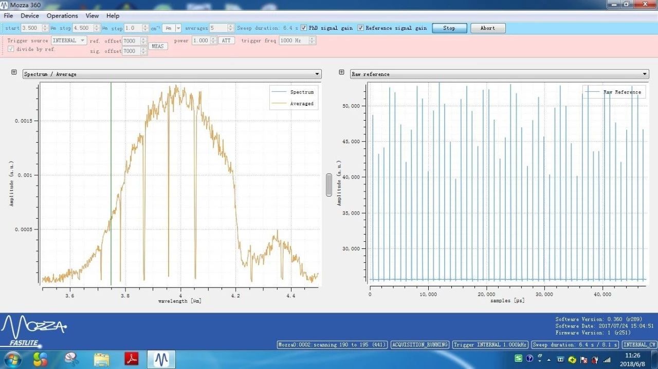Click the blue help tray icon
Screen dimensions: 658x369
(x=529, y=358)
